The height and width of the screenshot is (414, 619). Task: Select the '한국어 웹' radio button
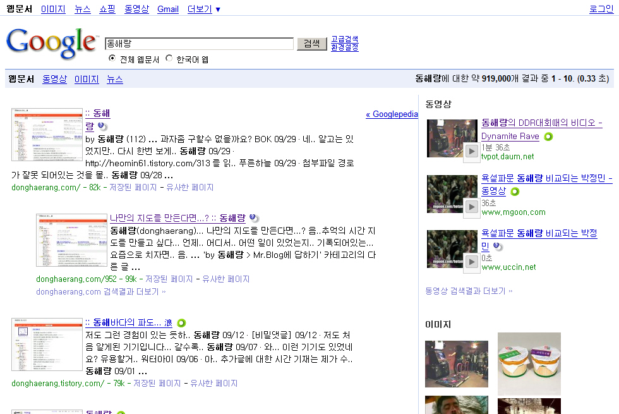pos(169,58)
